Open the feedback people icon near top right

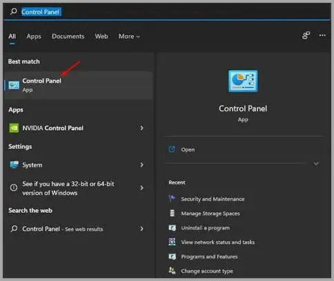306,35
